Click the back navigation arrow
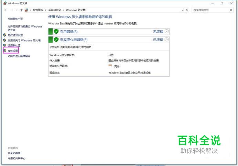The height and width of the screenshot is (166, 238). [x=6, y=10]
